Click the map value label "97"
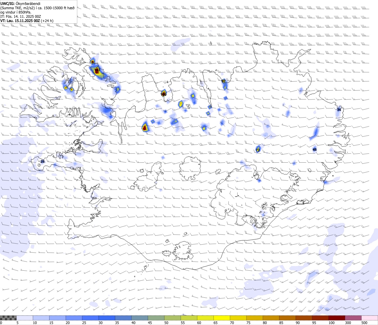Viewport: 378px width, 325px height. coord(224,81)
